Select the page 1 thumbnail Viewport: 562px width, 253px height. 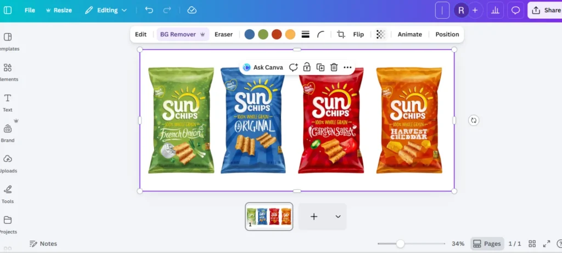269,216
